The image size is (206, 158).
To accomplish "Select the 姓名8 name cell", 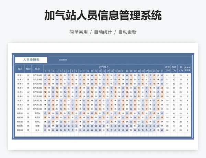I will click(x=20, y=105).
